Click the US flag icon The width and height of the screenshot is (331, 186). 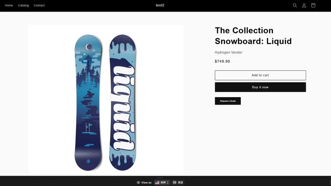click(157, 183)
